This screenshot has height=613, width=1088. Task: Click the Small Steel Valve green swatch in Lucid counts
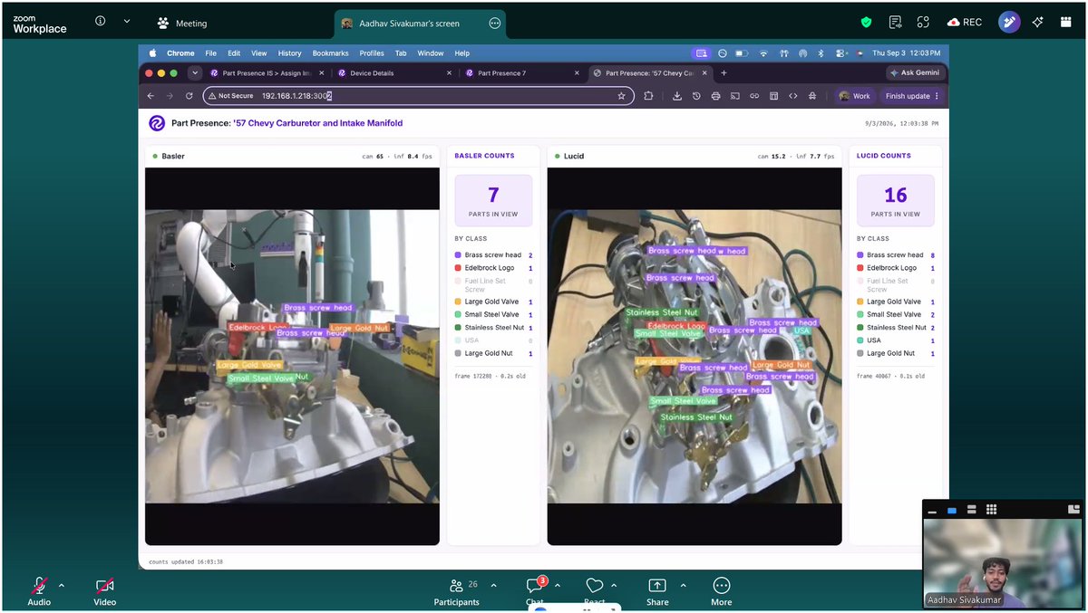tap(860, 314)
